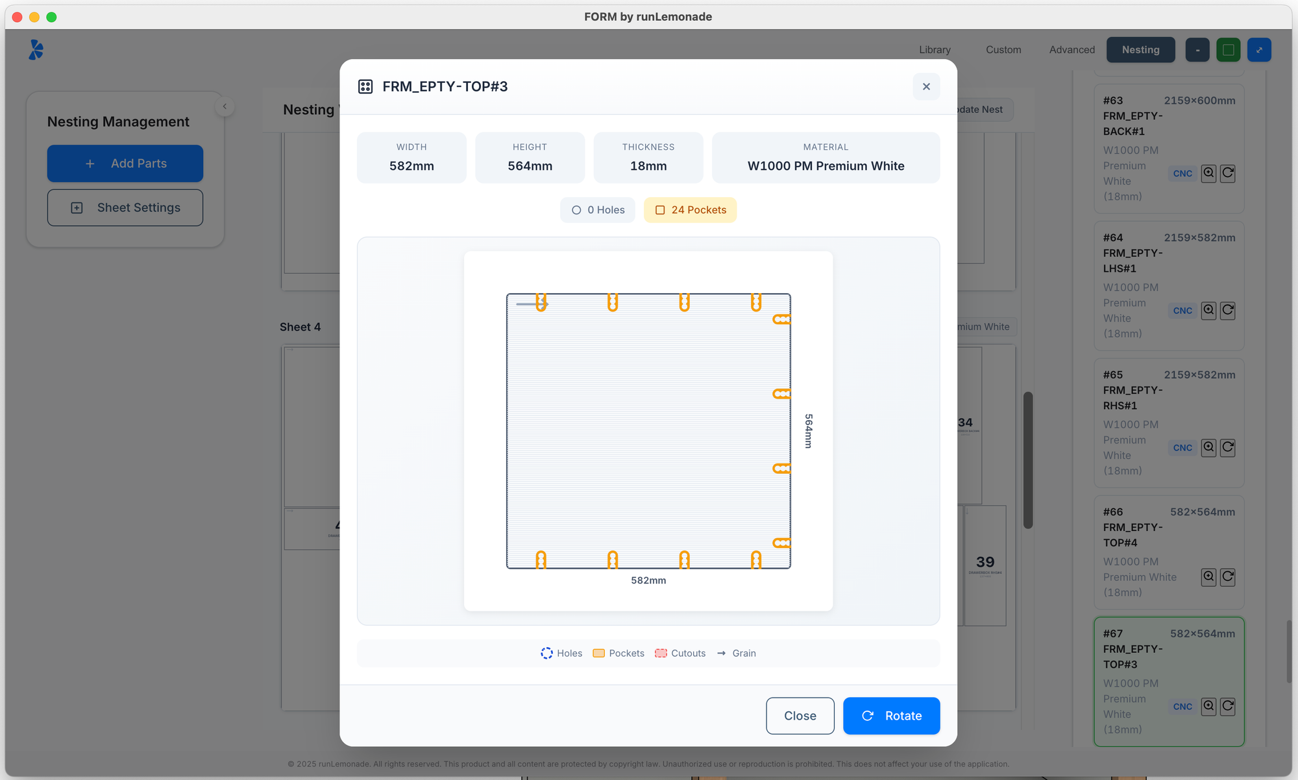This screenshot has height=780, width=1298.
Task: Open the Library tab
Action: (x=935, y=50)
